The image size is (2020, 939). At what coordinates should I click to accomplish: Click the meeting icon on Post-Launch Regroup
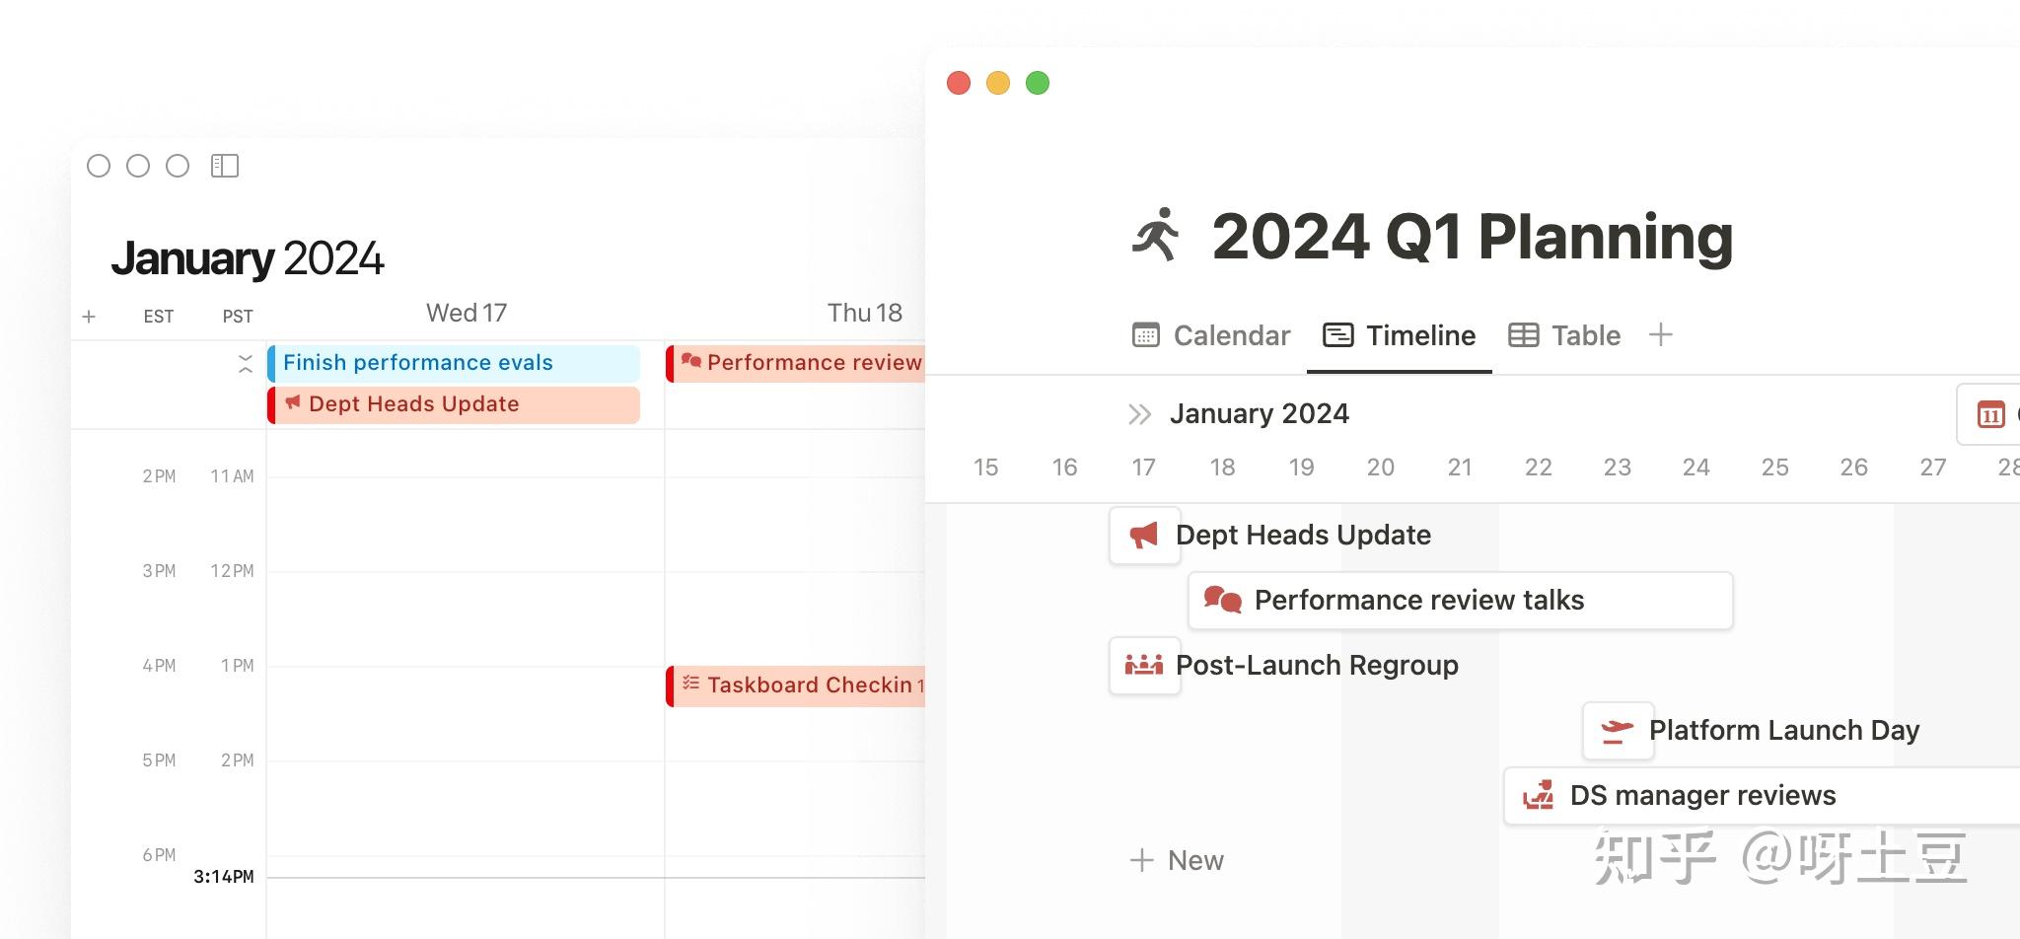[x=1144, y=666]
